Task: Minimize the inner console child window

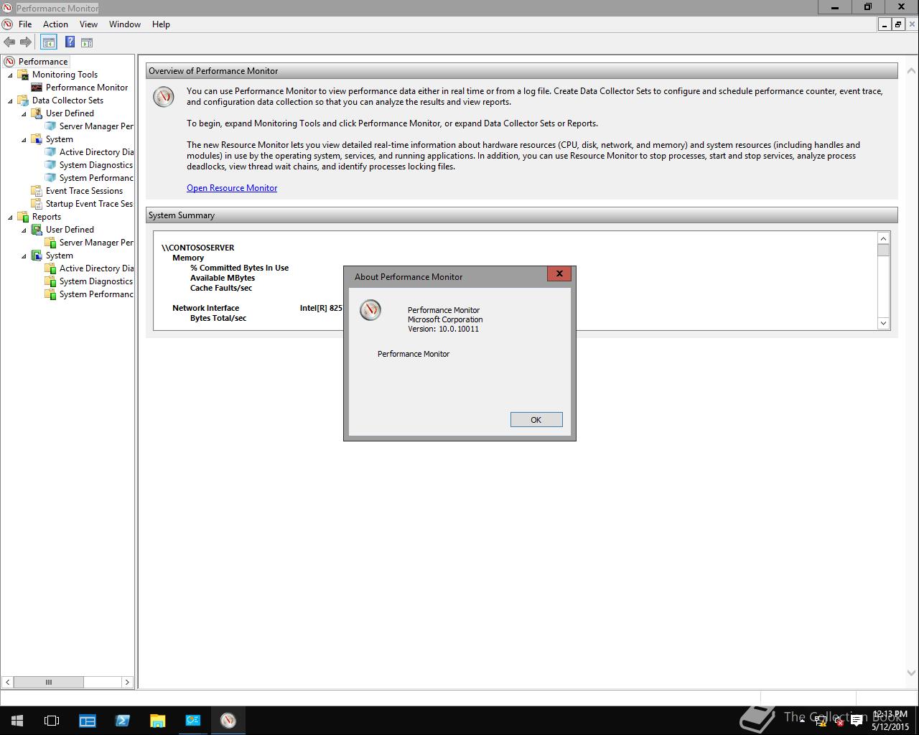Action: click(x=885, y=24)
